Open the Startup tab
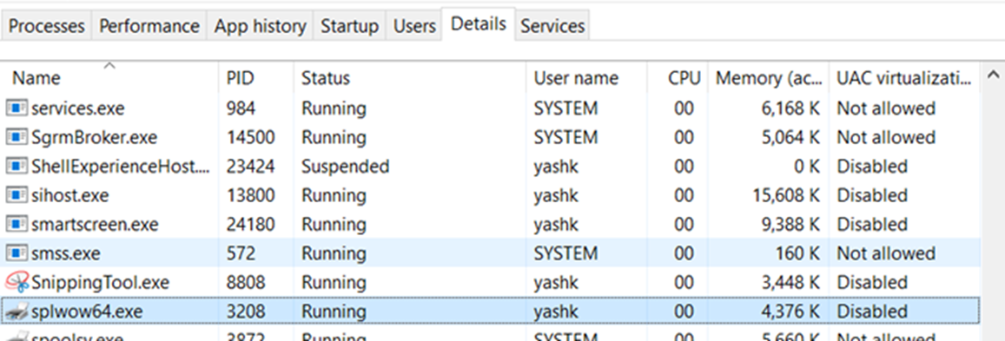Viewport: 1005px width, 341px height. pyautogui.click(x=349, y=26)
